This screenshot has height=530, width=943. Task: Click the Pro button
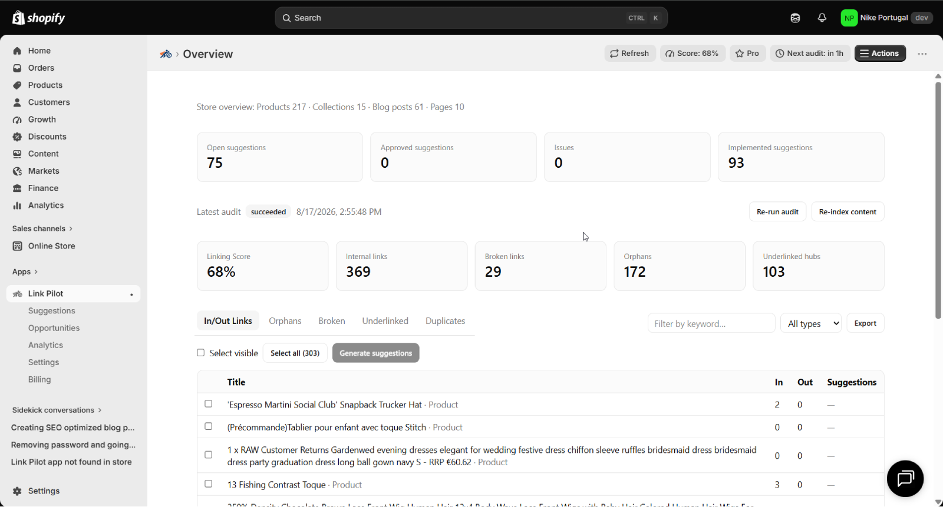click(x=747, y=54)
